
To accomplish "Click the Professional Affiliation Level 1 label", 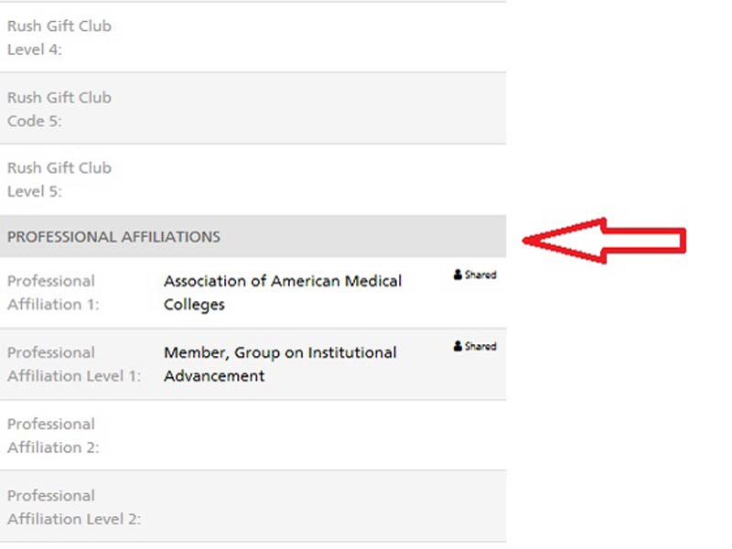I will tap(73, 364).
